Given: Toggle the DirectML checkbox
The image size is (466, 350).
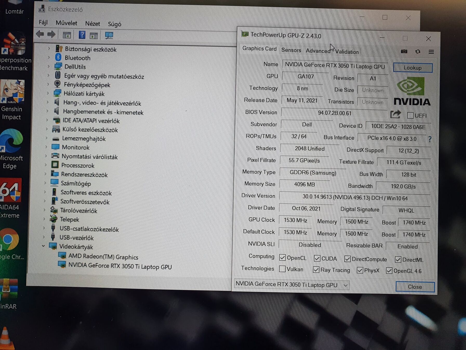Looking at the screenshot, I should click(398, 259).
